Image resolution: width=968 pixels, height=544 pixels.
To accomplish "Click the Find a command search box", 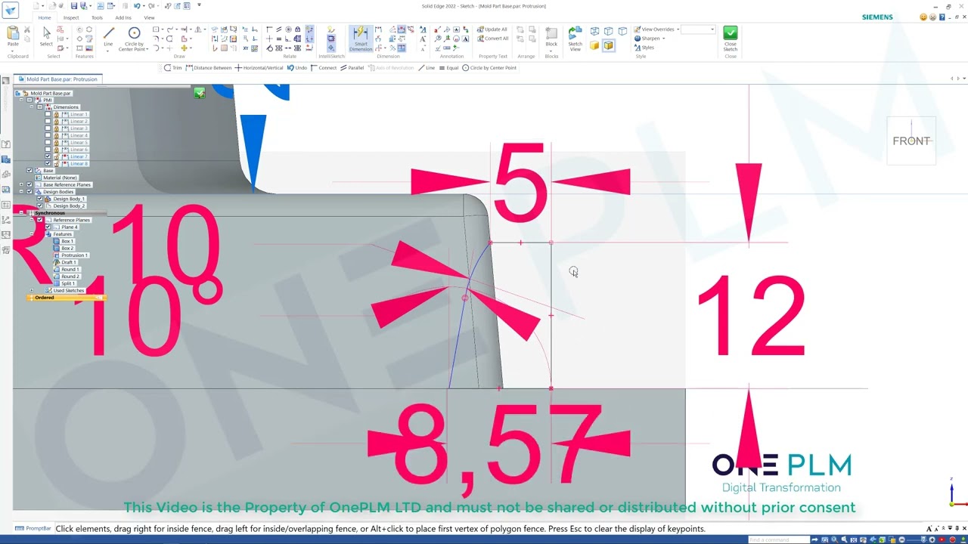I will [779, 539].
